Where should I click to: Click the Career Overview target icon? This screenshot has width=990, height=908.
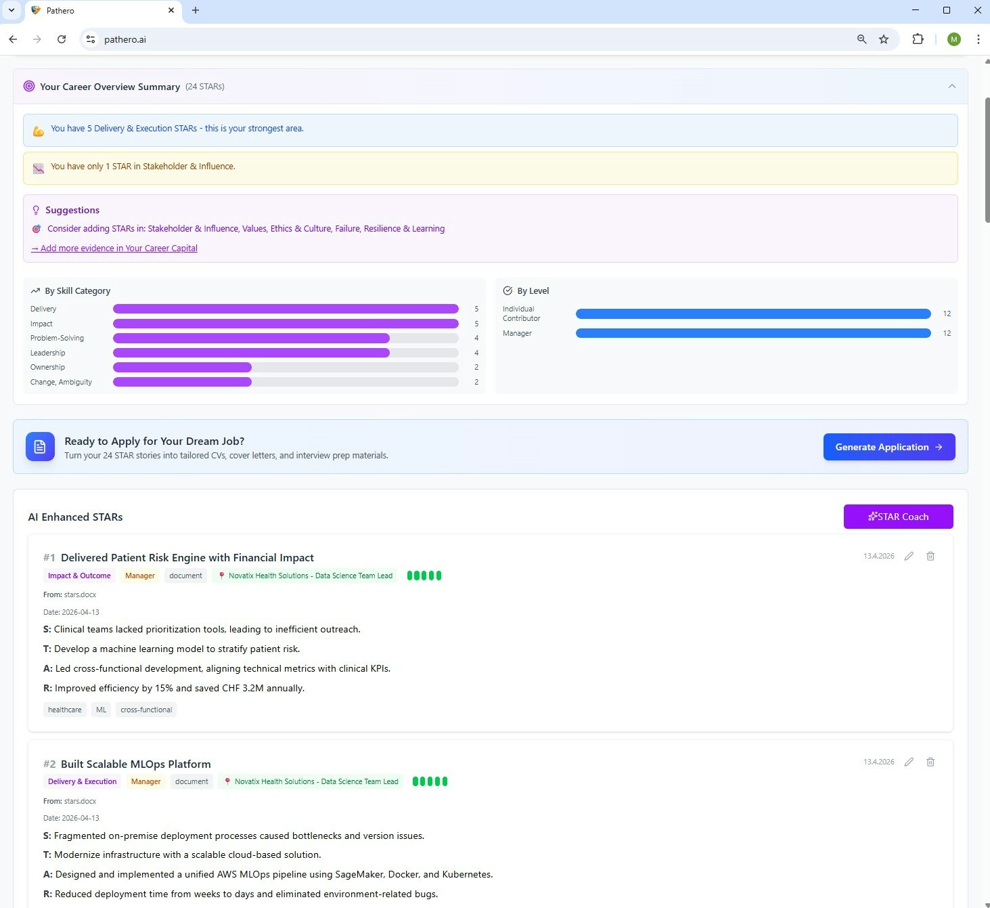click(x=29, y=86)
